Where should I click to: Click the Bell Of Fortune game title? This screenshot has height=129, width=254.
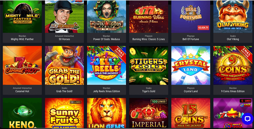tap(191, 39)
